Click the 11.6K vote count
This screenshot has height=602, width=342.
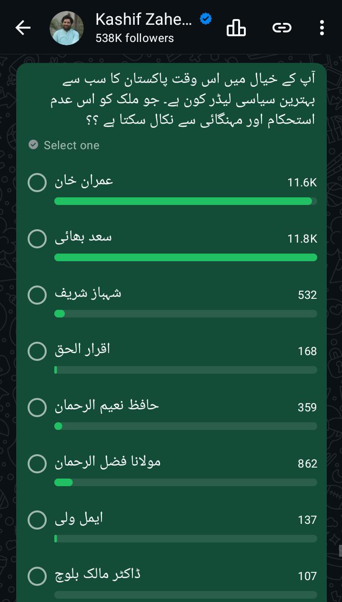click(302, 183)
